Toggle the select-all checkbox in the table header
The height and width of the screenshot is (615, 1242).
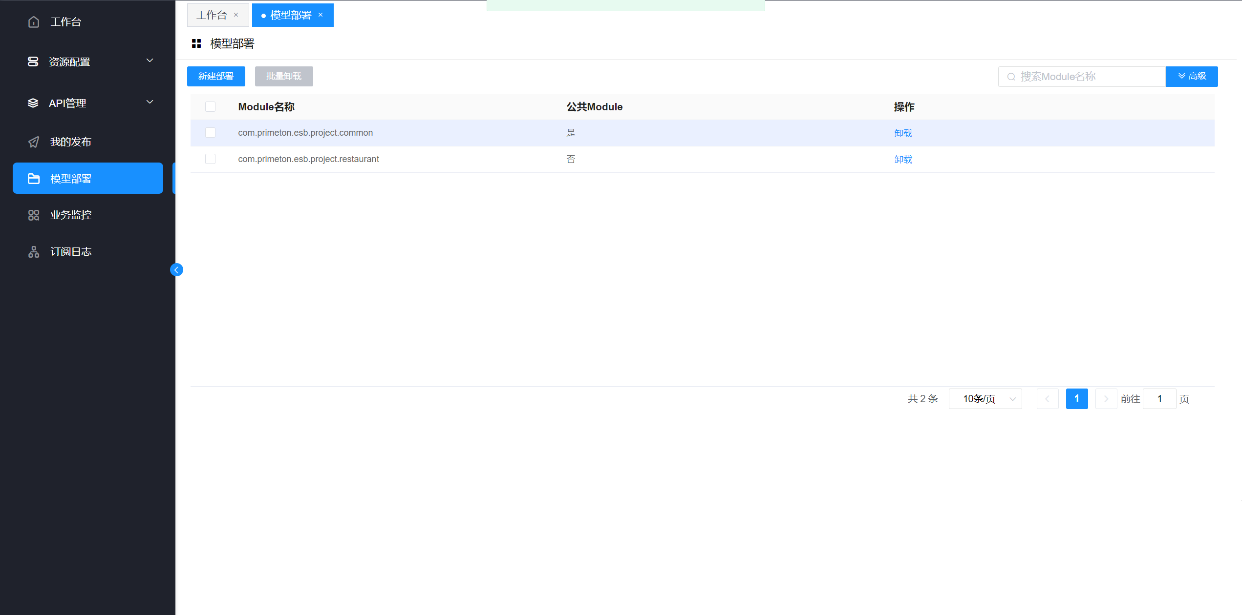tap(211, 107)
